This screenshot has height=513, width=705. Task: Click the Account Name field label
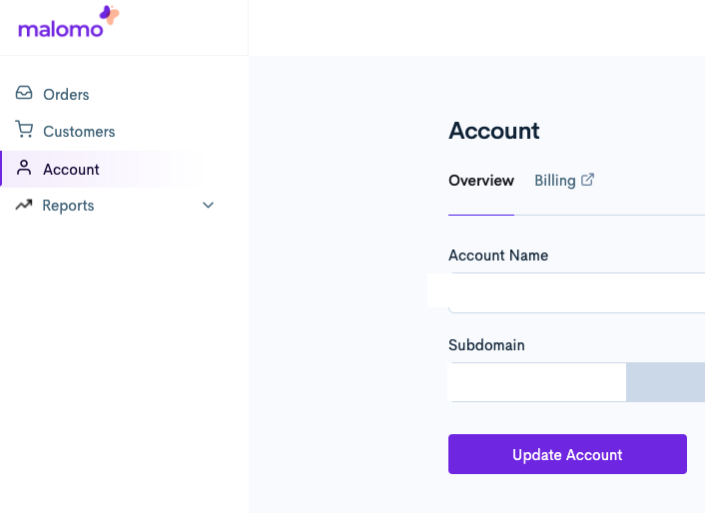(498, 256)
